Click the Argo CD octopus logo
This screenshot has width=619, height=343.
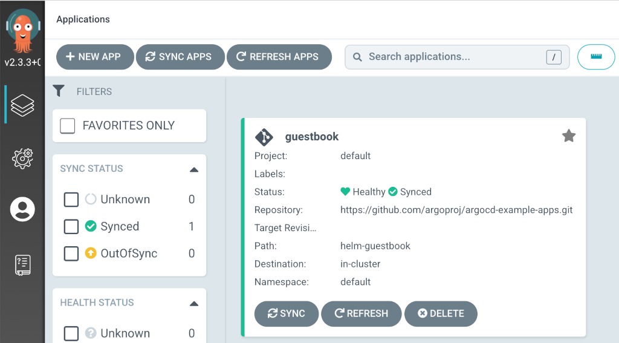click(23, 31)
